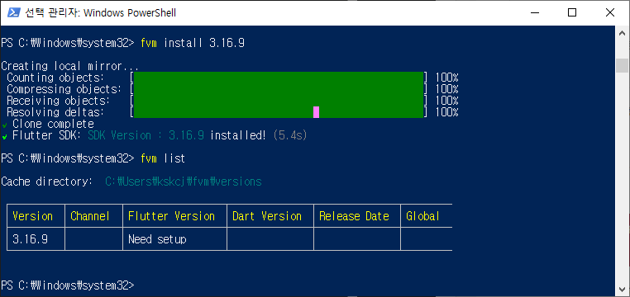Click the C:\Users\kskcj\fvm\versions path
This screenshot has width=630, height=297.
click(x=184, y=182)
